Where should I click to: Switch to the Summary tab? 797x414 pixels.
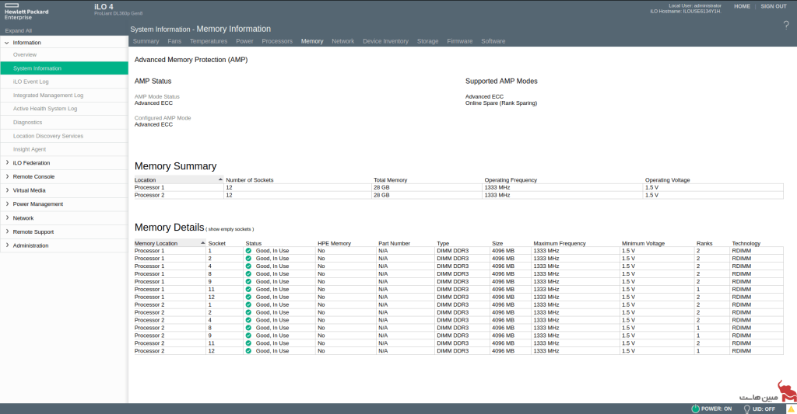tap(146, 41)
